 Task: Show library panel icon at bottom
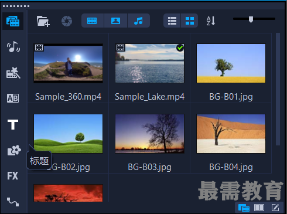(244, 208)
